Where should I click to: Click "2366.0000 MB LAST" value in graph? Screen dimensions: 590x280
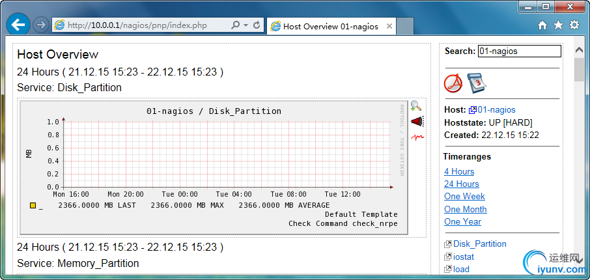click(x=97, y=206)
